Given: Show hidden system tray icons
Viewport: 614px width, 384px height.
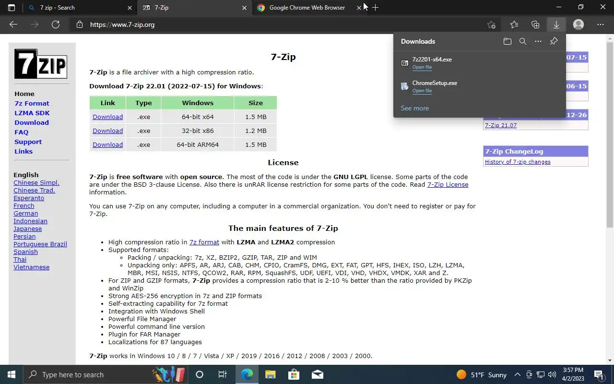Looking at the screenshot, I should coord(517,375).
